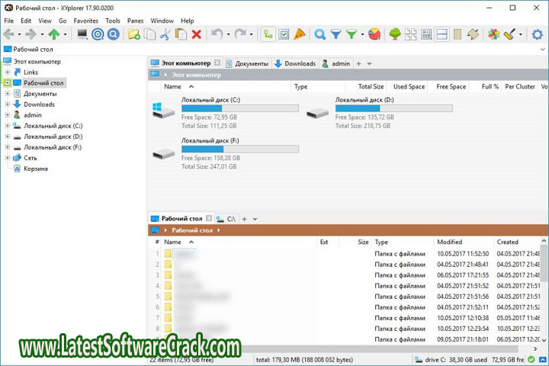
Task: Expand Локальный диск (D:) in tree
Action: click(x=8, y=136)
